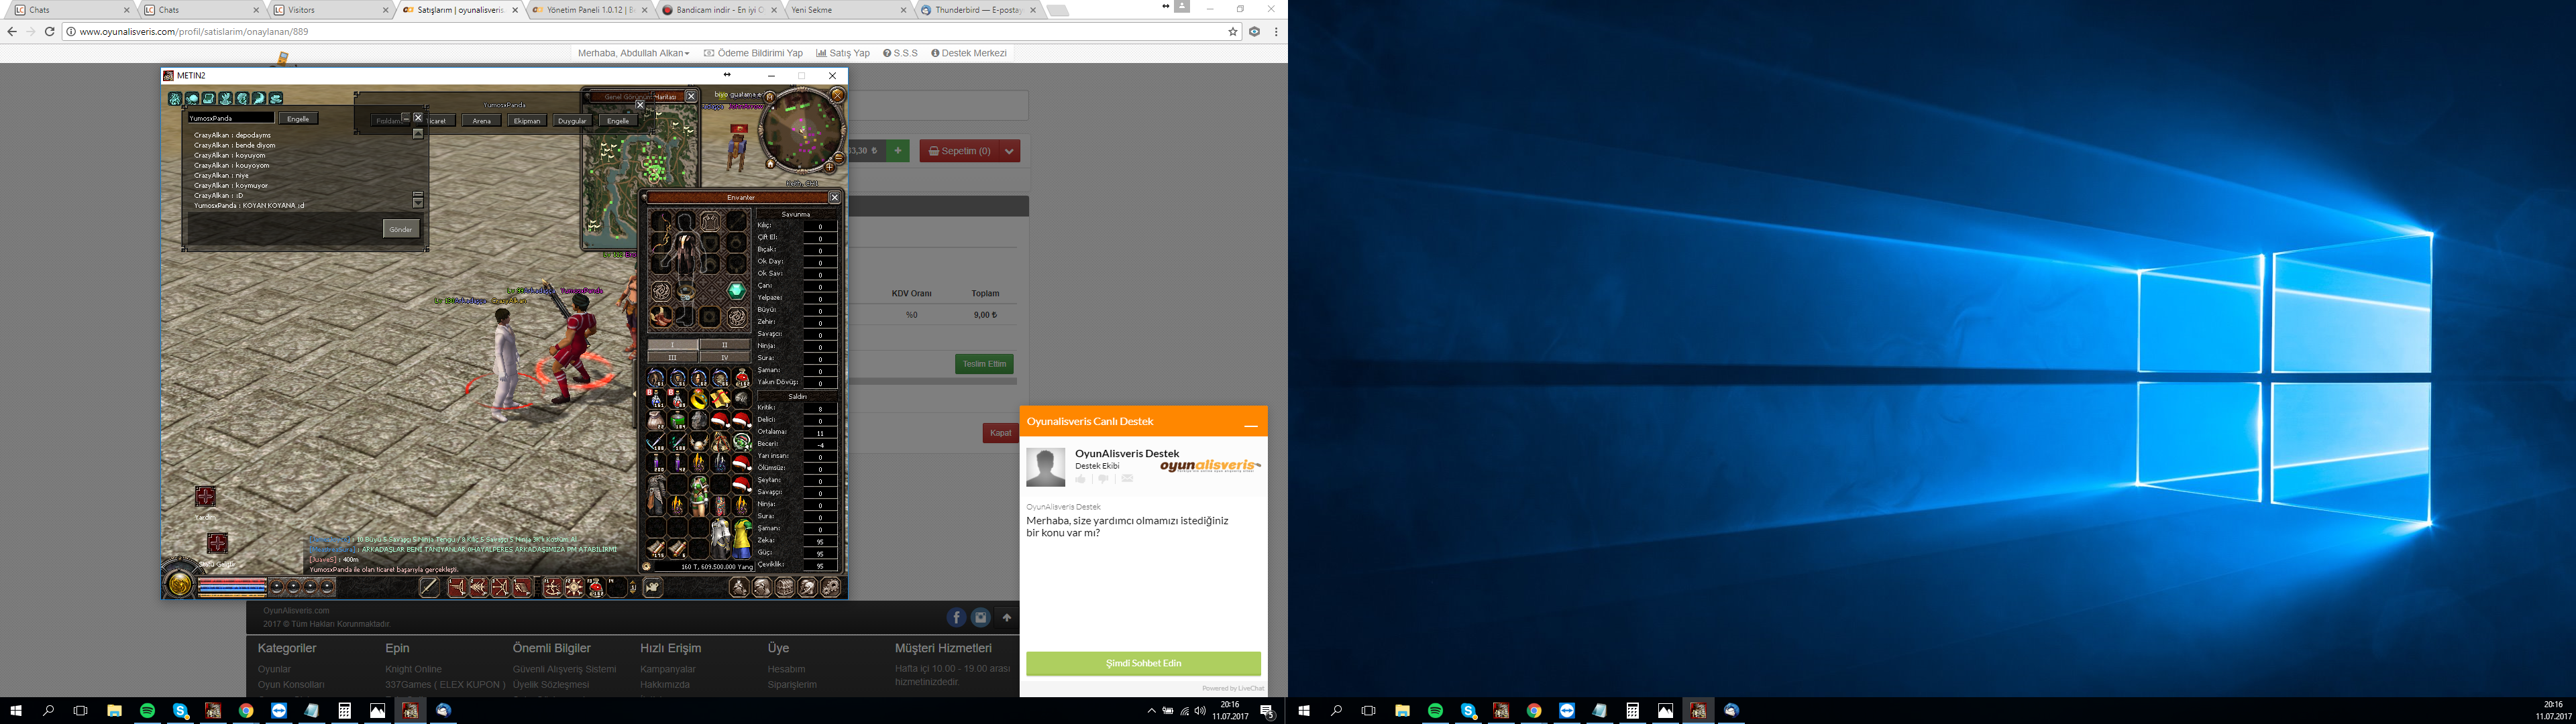Switch to the Bandicam indir browser tab

click(x=720, y=10)
